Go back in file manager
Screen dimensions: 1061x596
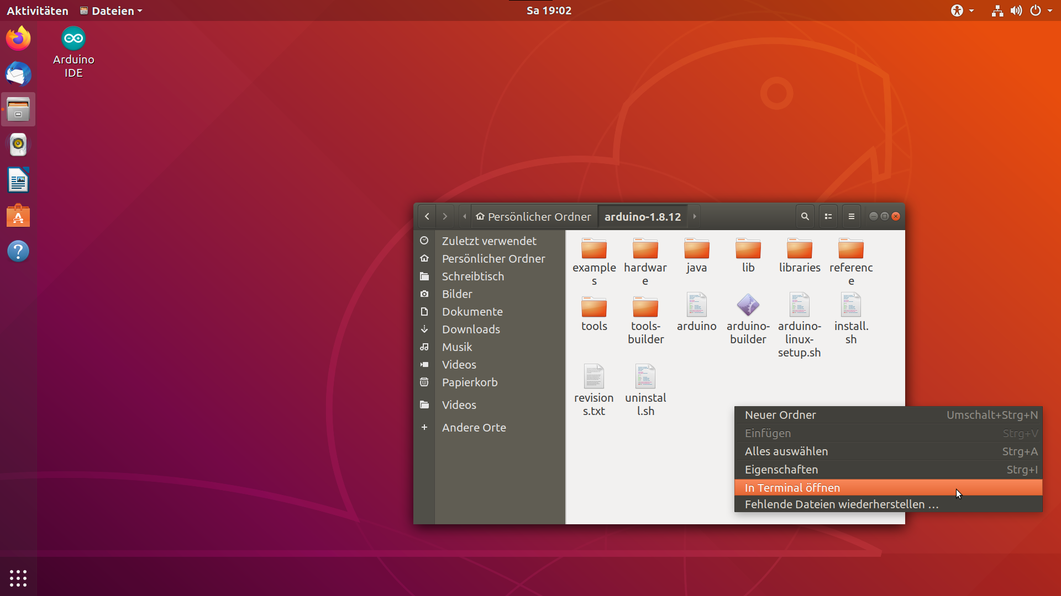pyautogui.click(x=427, y=216)
